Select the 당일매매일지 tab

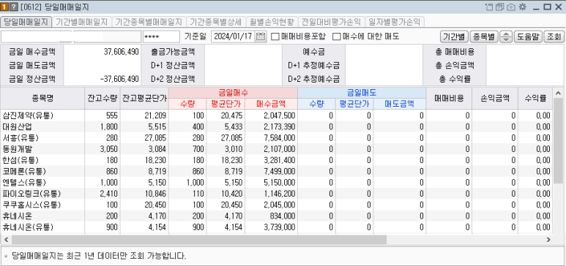[x=26, y=22]
